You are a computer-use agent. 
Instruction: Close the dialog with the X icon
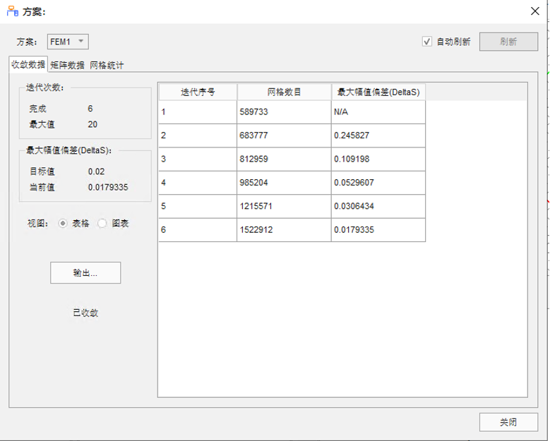535,11
